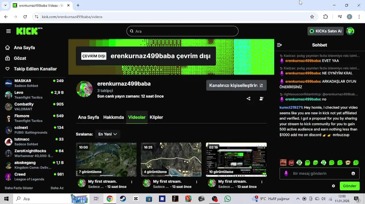365x204 pixels.
Task: Switch to the channel's Ana Sayfa tab
Action: (x=88, y=117)
